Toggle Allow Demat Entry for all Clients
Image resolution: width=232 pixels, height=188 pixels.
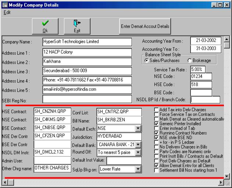click(156, 166)
